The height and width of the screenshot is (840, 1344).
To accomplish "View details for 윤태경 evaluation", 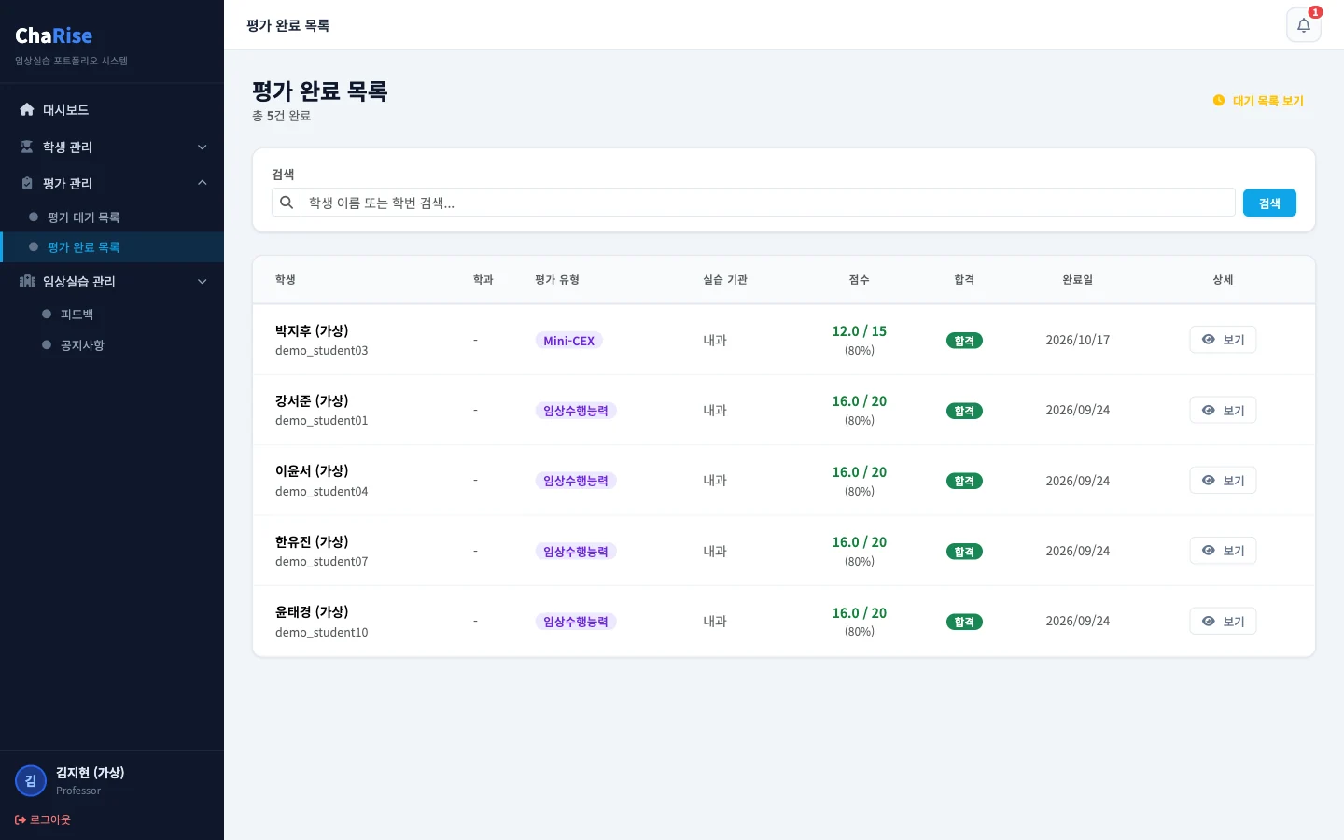I will pyautogui.click(x=1223, y=621).
